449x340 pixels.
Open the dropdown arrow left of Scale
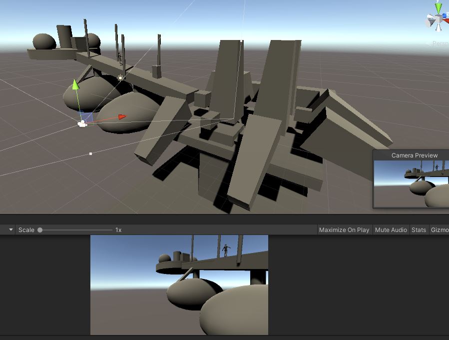pos(10,230)
